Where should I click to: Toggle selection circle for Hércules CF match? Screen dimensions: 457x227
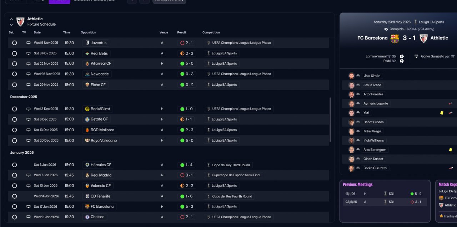(x=14, y=165)
